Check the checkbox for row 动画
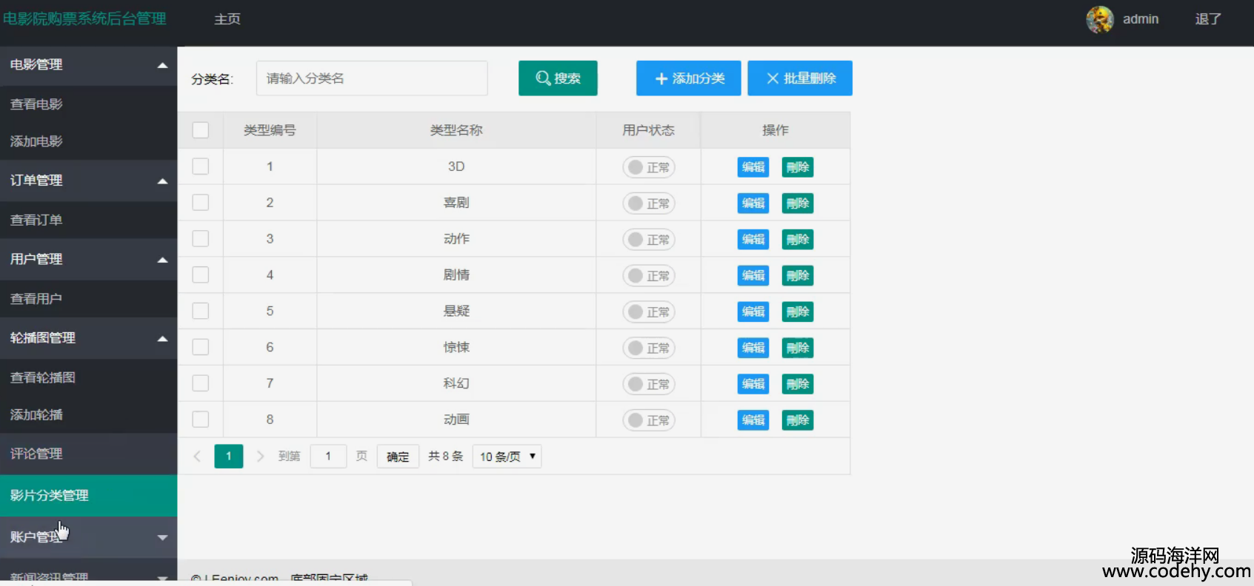1254x586 pixels. 201,420
